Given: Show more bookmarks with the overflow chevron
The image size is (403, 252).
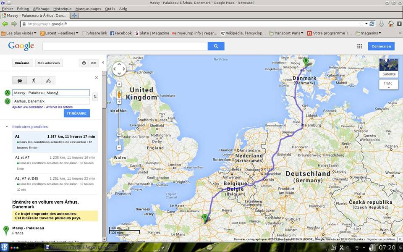Looking at the screenshot, I should (x=400, y=33).
